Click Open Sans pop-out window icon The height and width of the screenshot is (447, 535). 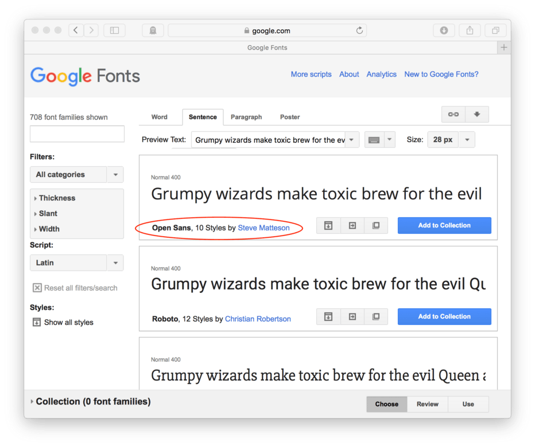coord(375,226)
